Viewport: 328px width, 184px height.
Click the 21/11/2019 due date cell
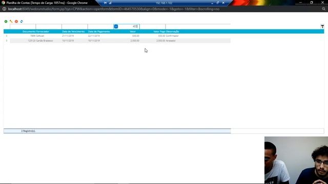(x=68, y=36)
